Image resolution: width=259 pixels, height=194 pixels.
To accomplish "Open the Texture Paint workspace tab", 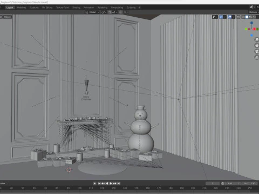I will 63,8.
